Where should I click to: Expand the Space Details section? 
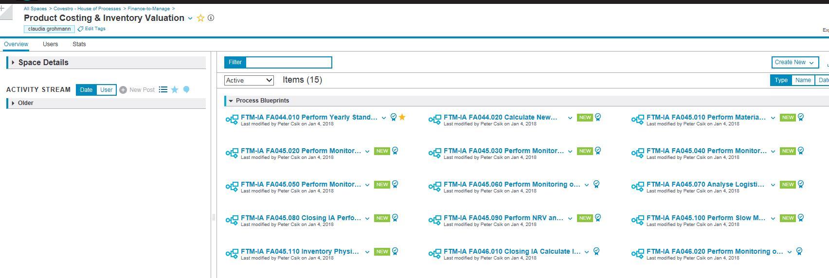click(x=13, y=62)
